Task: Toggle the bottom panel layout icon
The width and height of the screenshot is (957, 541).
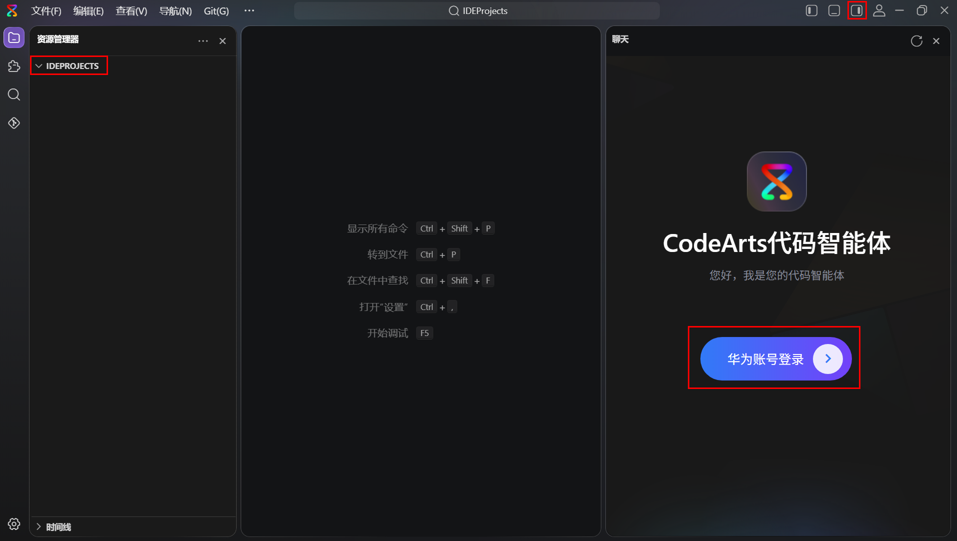Action: [x=834, y=10]
